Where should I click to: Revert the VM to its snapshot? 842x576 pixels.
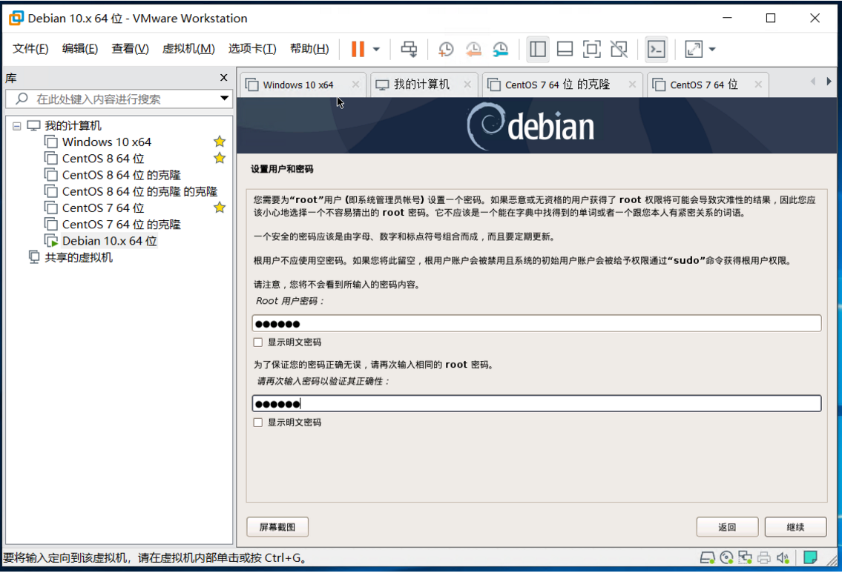click(x=474, y=49)
